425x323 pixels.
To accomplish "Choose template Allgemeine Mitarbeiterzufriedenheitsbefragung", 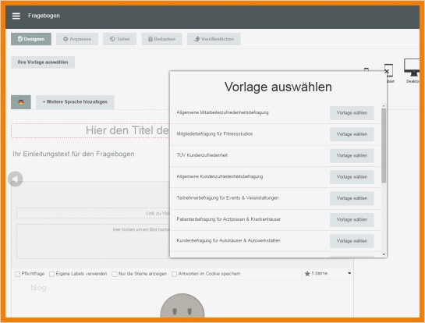I will coord(352,113).
